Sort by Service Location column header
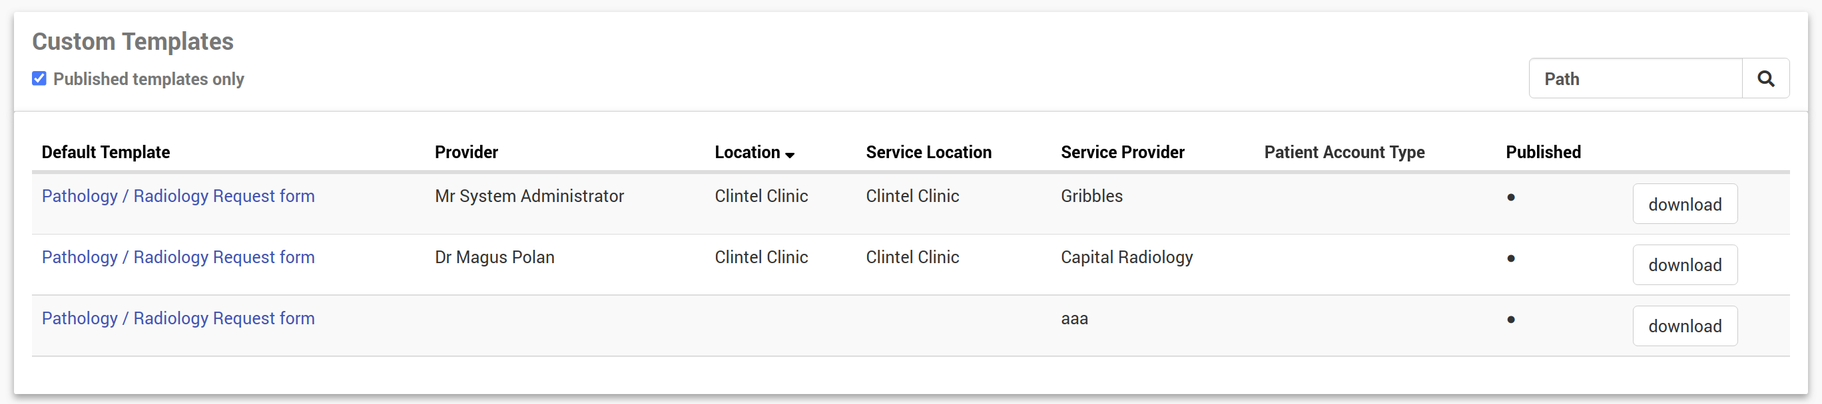Viewport: 1822px width, 404px height. [928, 152]
